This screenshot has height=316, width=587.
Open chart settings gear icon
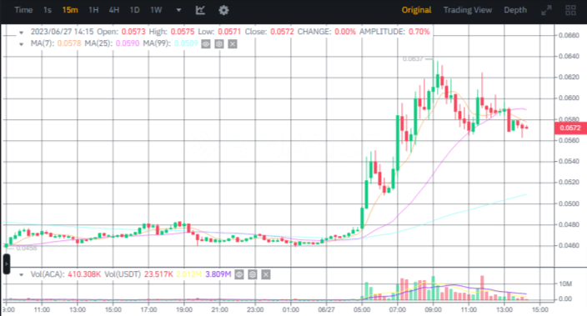(x=223, y=10)
